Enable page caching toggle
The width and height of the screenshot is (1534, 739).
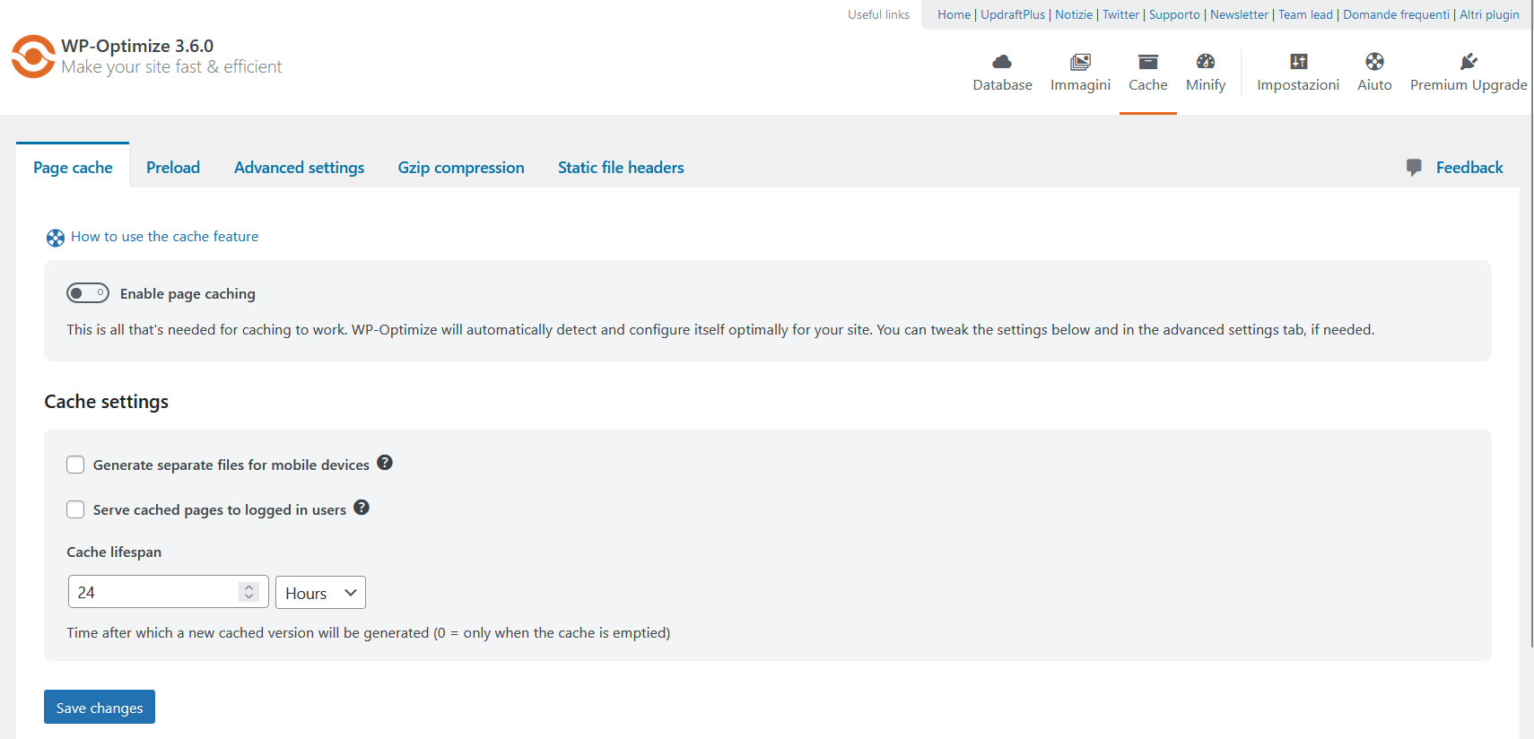click(87, 292)
